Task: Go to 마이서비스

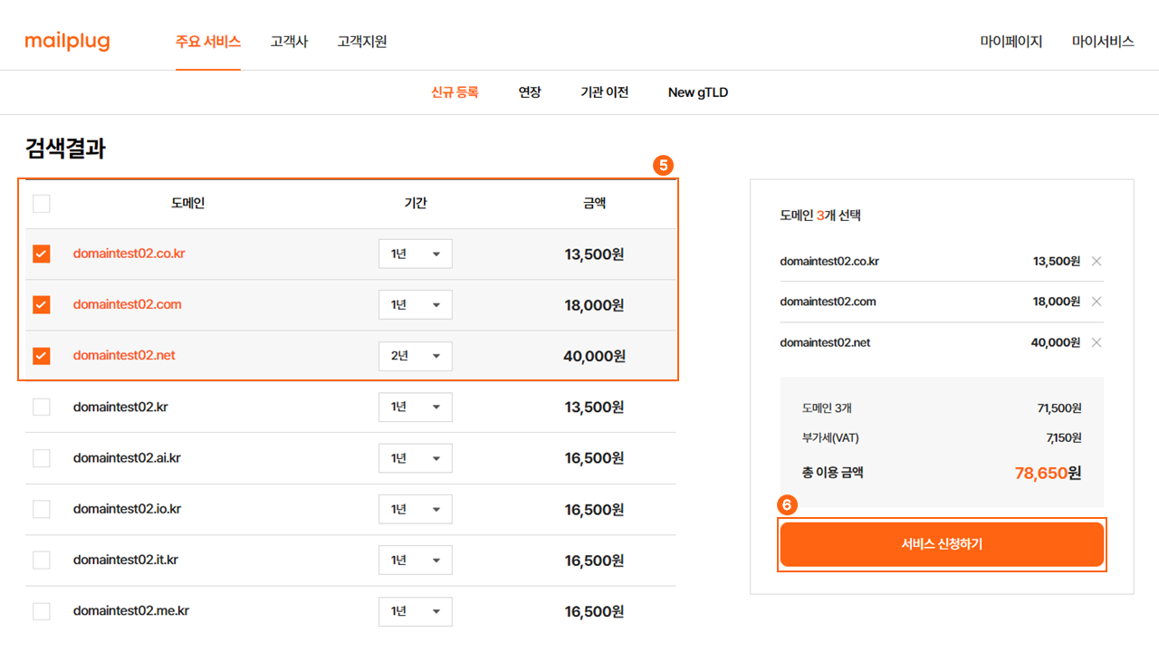Action: 1103,42
